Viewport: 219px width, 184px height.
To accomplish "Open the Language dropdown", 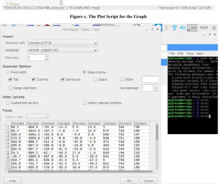I will (x=63, y=50).
